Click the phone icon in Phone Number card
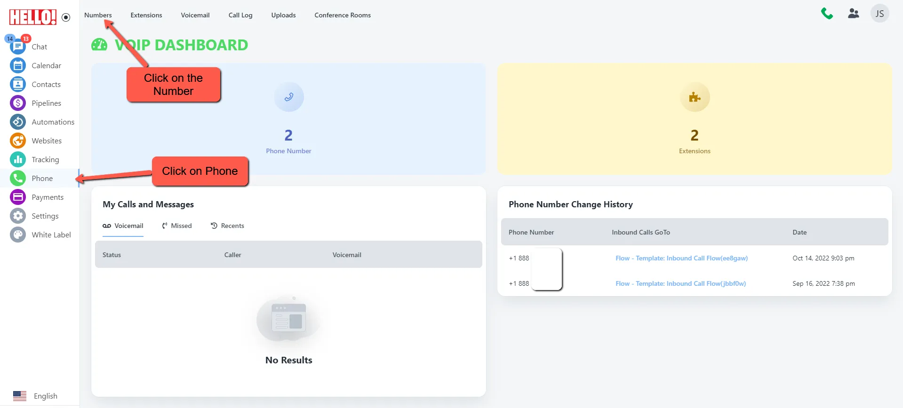 click(289, 97)
